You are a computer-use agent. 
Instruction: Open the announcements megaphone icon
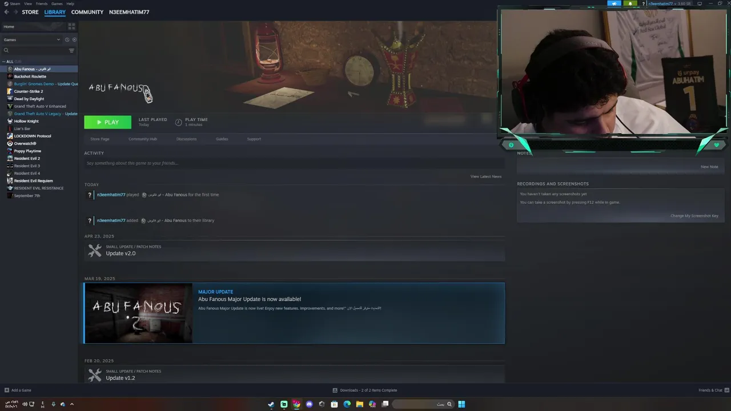(x=614, y=3)
